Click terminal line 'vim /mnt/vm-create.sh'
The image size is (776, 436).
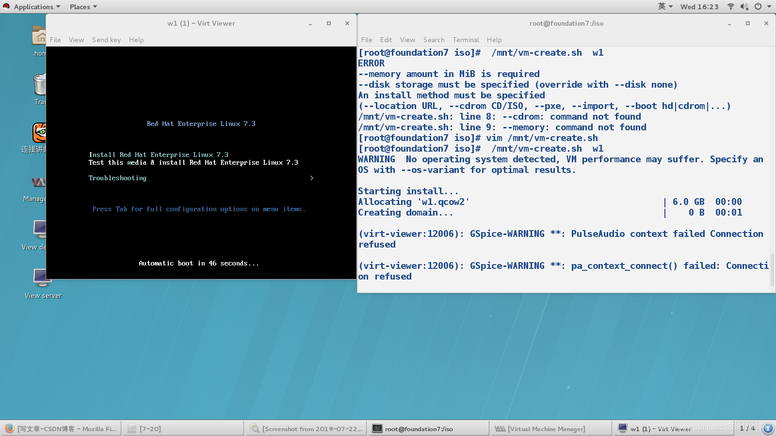pyautogui.click(x=542, y=138)
